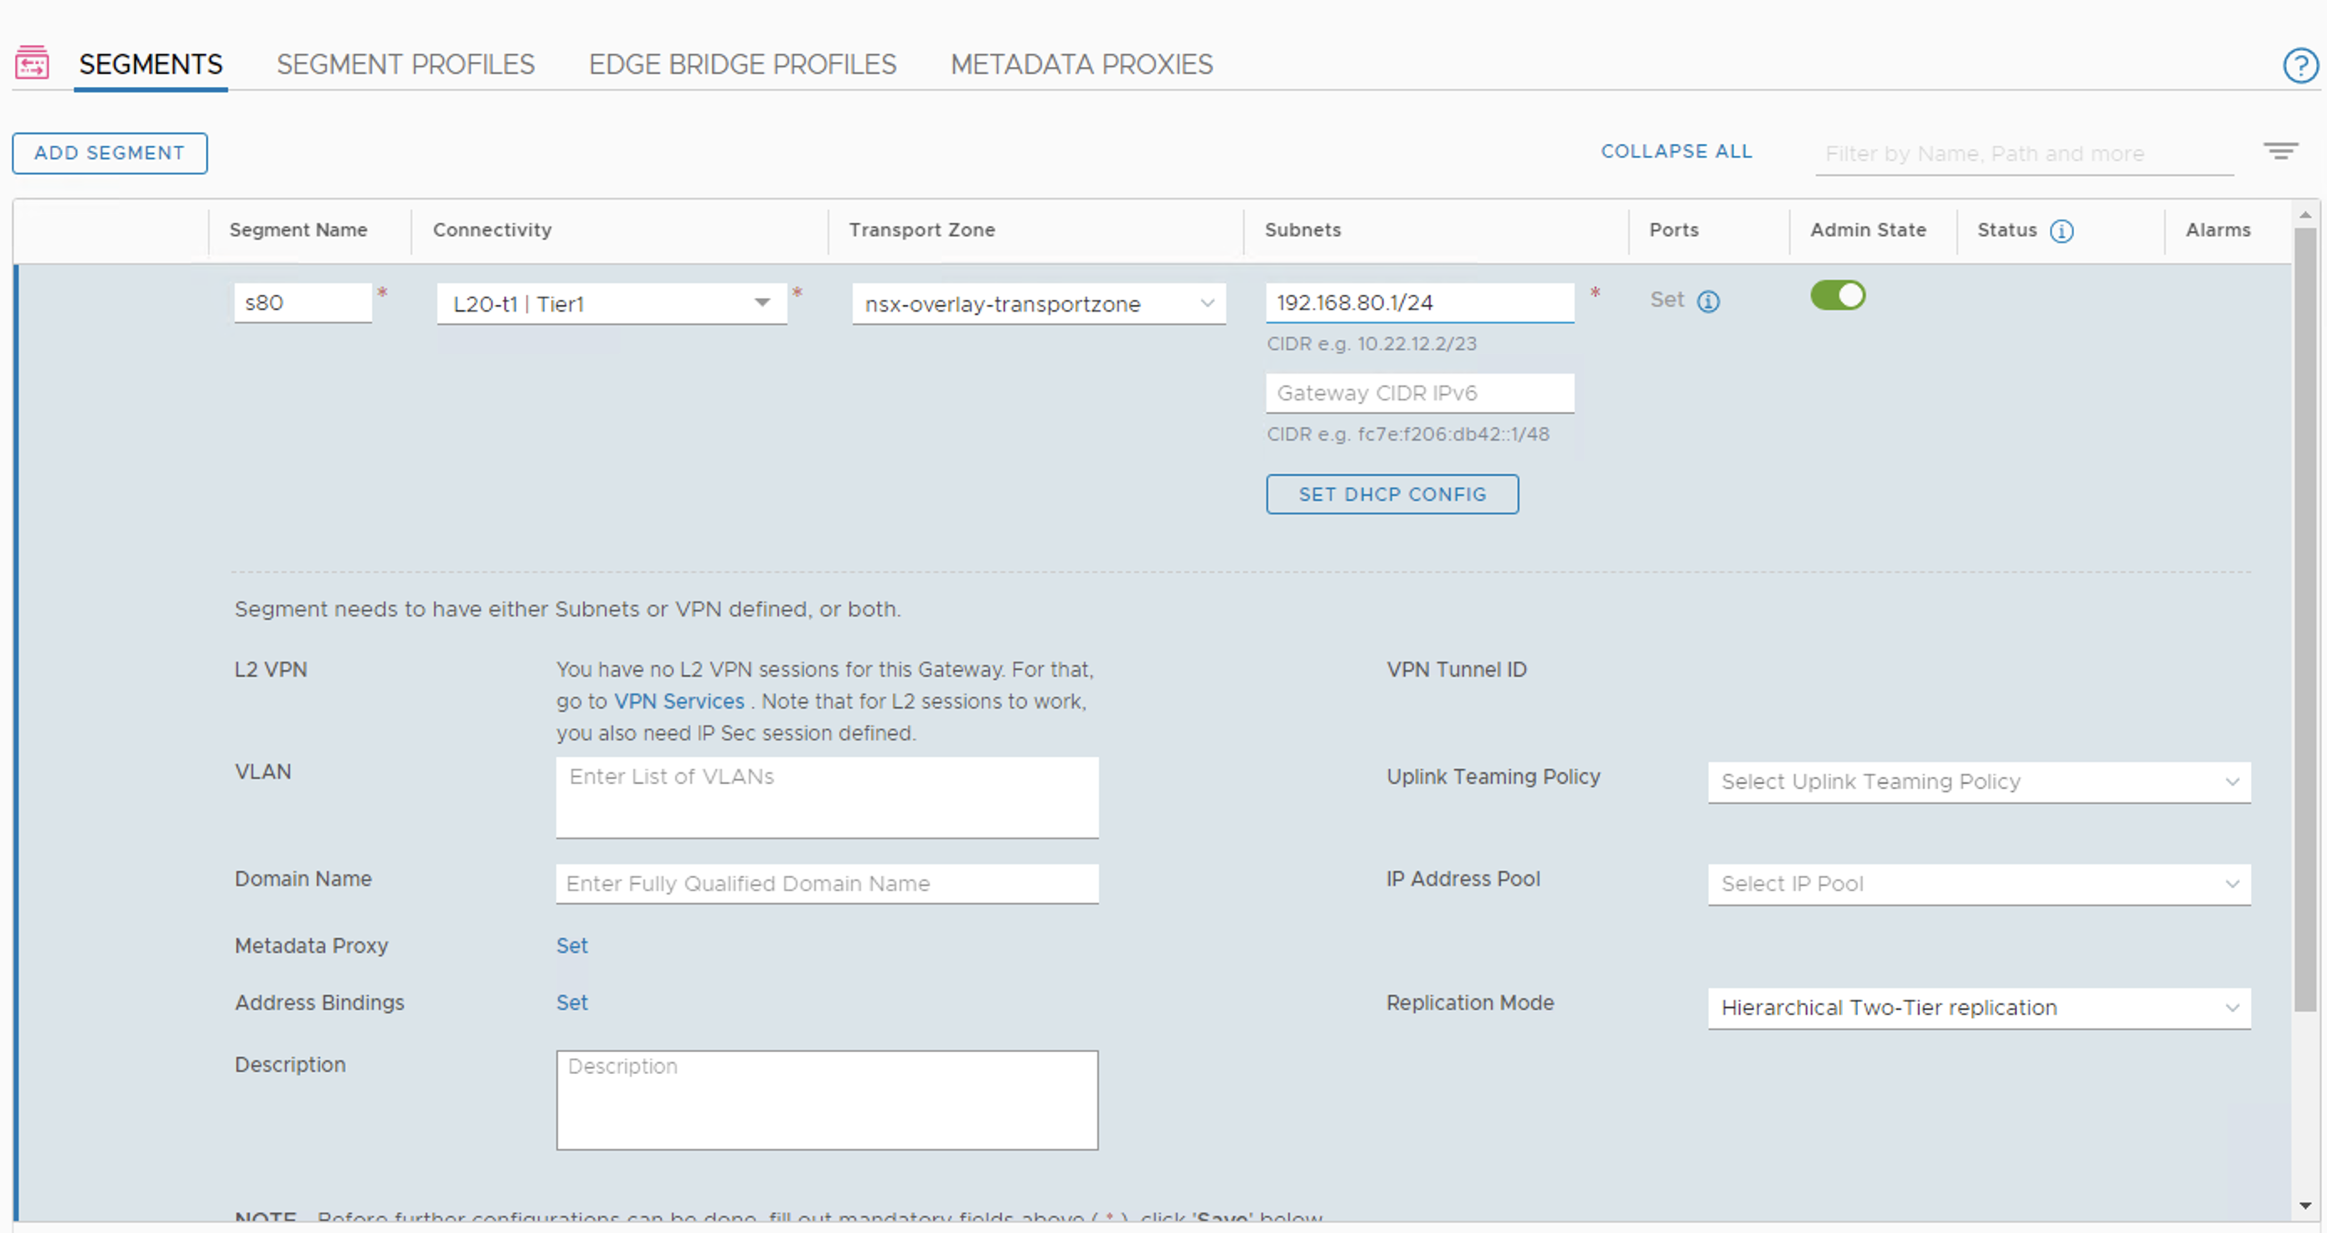Disable the Admin State toggle
Viewport: 2327px width, 1233px height.
1837,296
